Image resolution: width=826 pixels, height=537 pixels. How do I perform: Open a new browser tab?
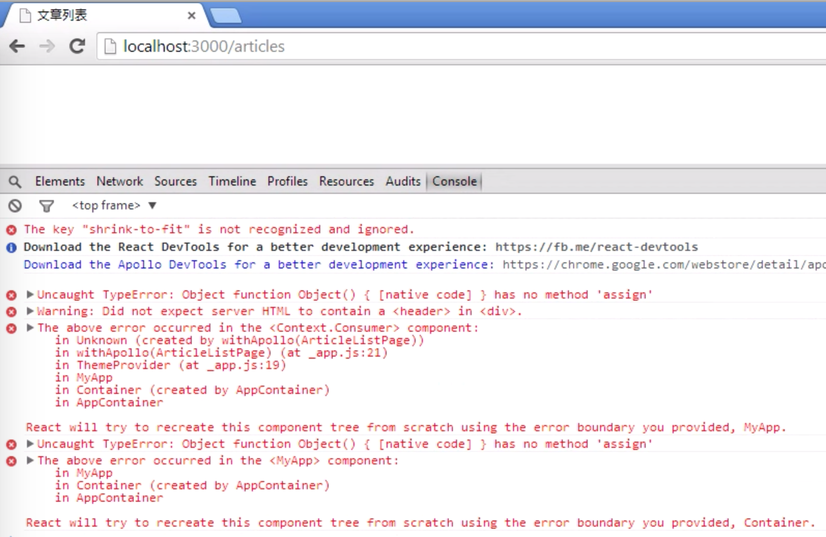point(226,16)
